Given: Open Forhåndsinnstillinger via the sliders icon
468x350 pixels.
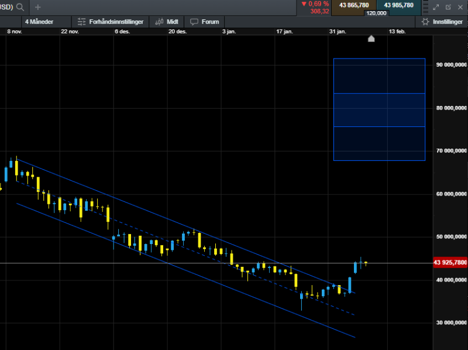Looking at the screenshot, I should coord(81,21).
